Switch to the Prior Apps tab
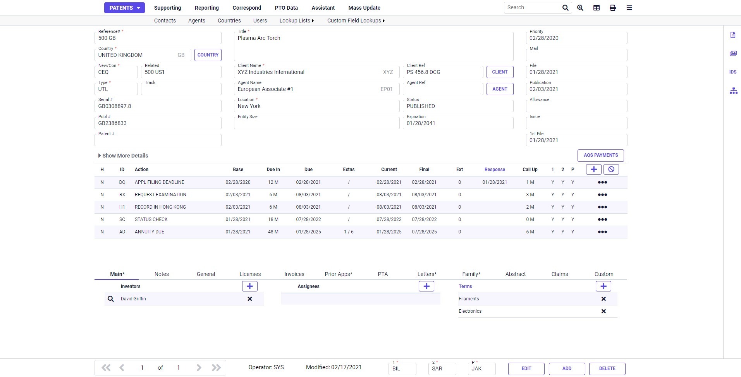The image size is (741, 377). coord(339,274)
